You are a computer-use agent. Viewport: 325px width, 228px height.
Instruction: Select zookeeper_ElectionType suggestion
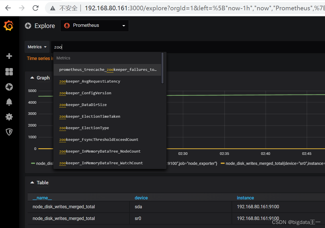tap(108, 128)
